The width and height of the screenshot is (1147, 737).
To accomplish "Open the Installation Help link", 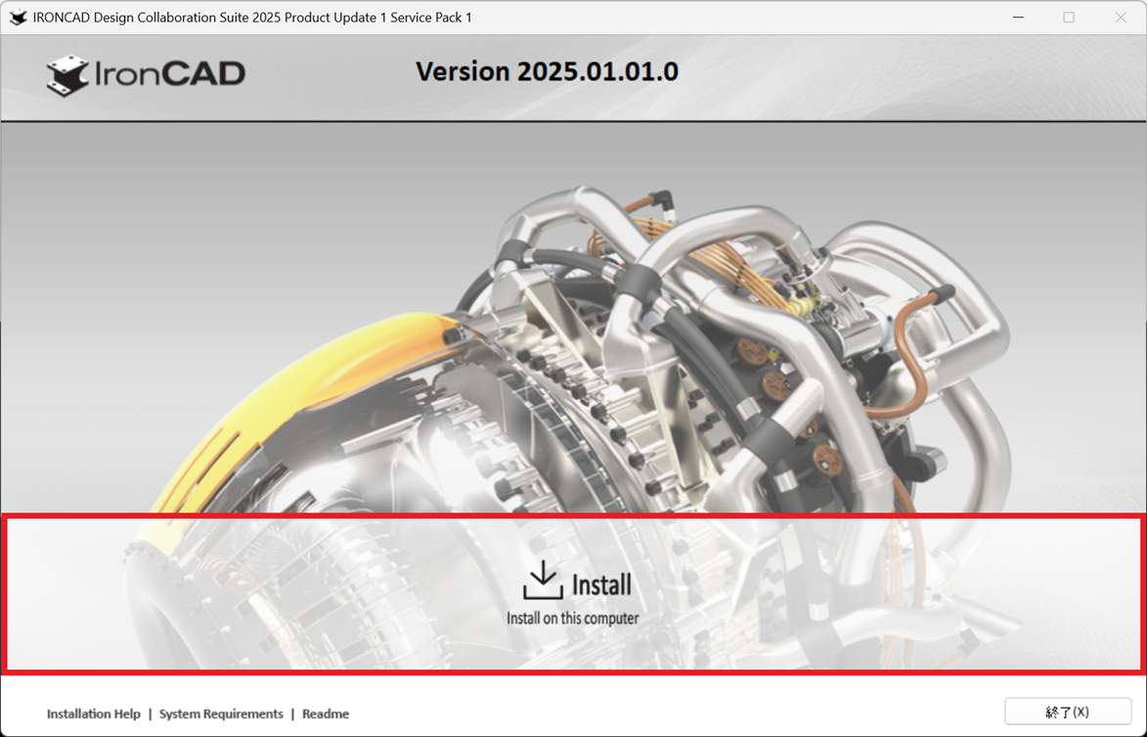I will coord(93,714).
